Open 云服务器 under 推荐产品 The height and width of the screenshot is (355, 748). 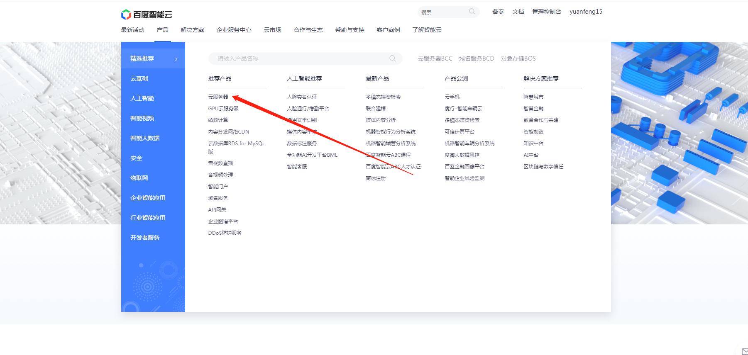[x=218, y=97]
